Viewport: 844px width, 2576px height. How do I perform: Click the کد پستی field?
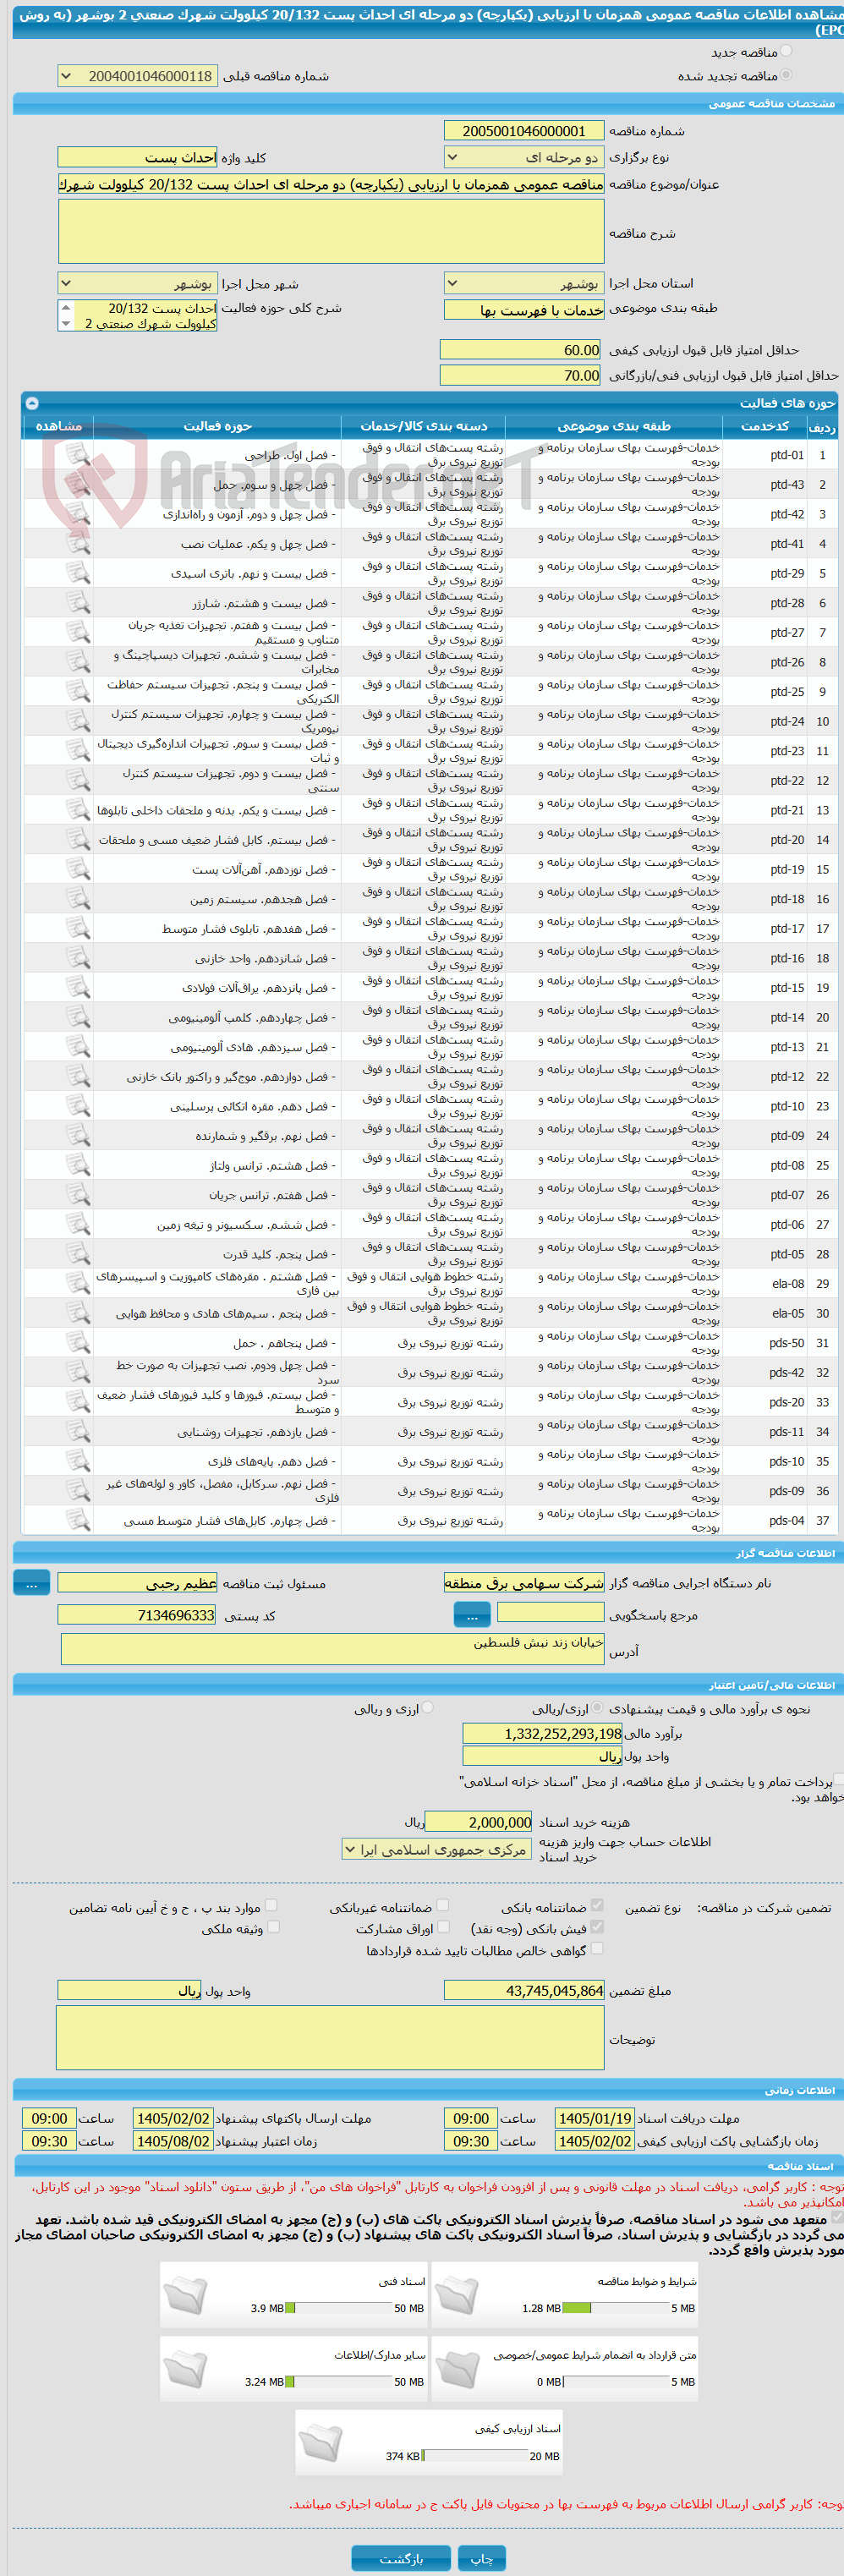point(137,1614)
